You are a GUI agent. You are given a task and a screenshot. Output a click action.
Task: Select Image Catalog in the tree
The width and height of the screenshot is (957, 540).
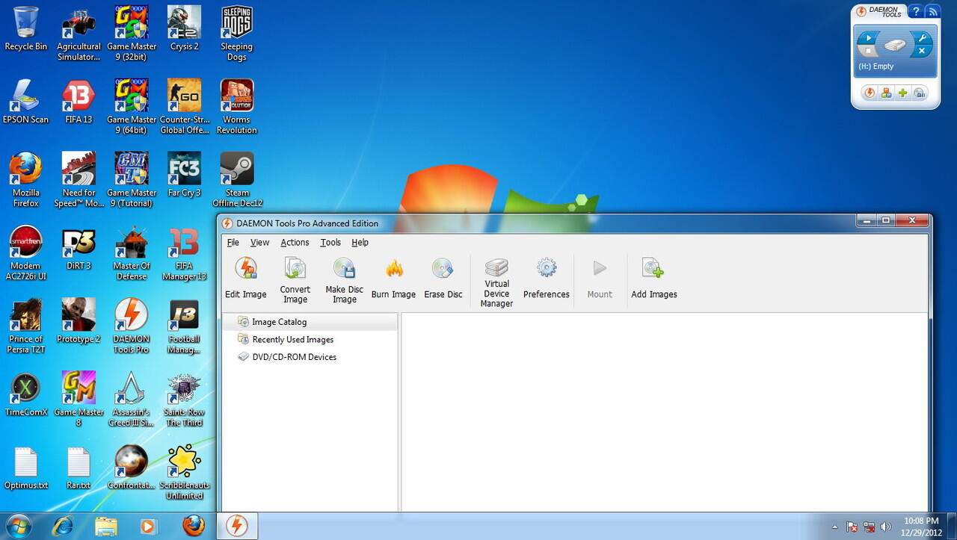click(x=310, y=322)
